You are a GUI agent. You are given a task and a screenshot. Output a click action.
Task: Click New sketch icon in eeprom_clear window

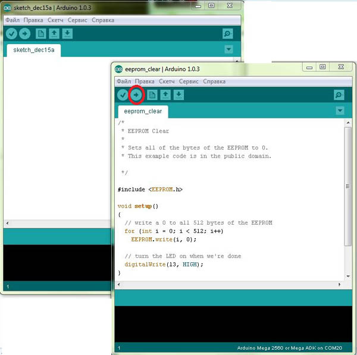pyautogui.click(x=152, y=95)
